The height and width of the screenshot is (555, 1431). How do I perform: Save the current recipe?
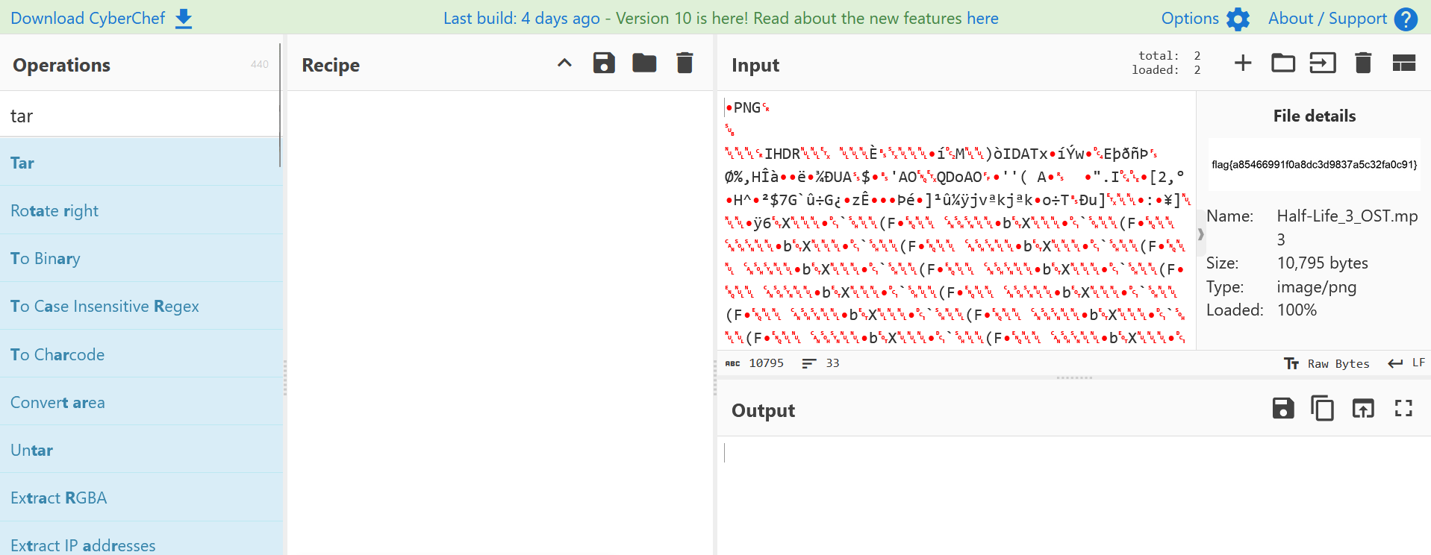(x=604, y=63)
